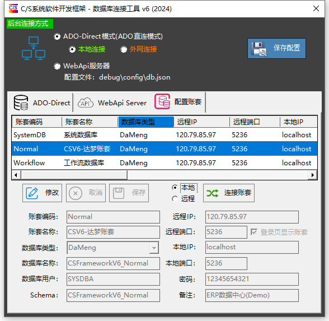Click 保存配置 button
Image resolution: width=329 pixels, height=321 pixels.
[x=276, y=49]
